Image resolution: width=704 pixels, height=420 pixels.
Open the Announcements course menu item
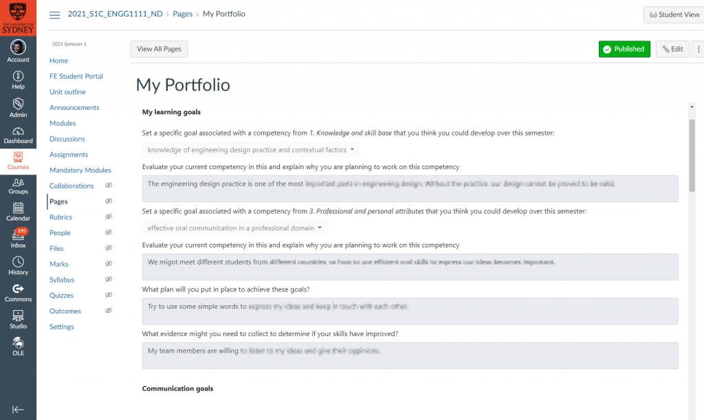[x=74, y=108]
